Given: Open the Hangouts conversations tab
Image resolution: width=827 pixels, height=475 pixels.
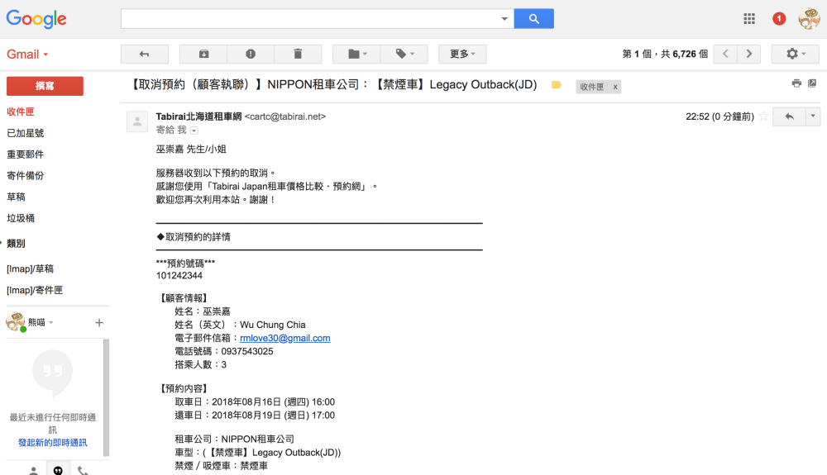Looking at the screenshot, I should click(x=58, y=470).
